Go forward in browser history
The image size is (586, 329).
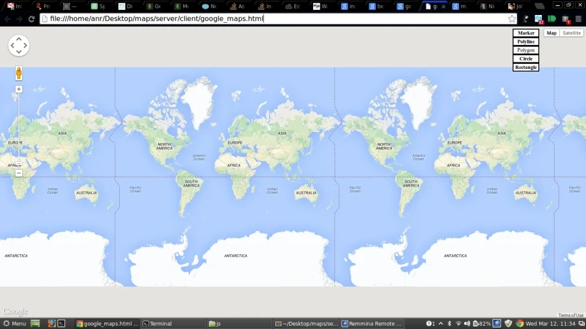point(19,19)
